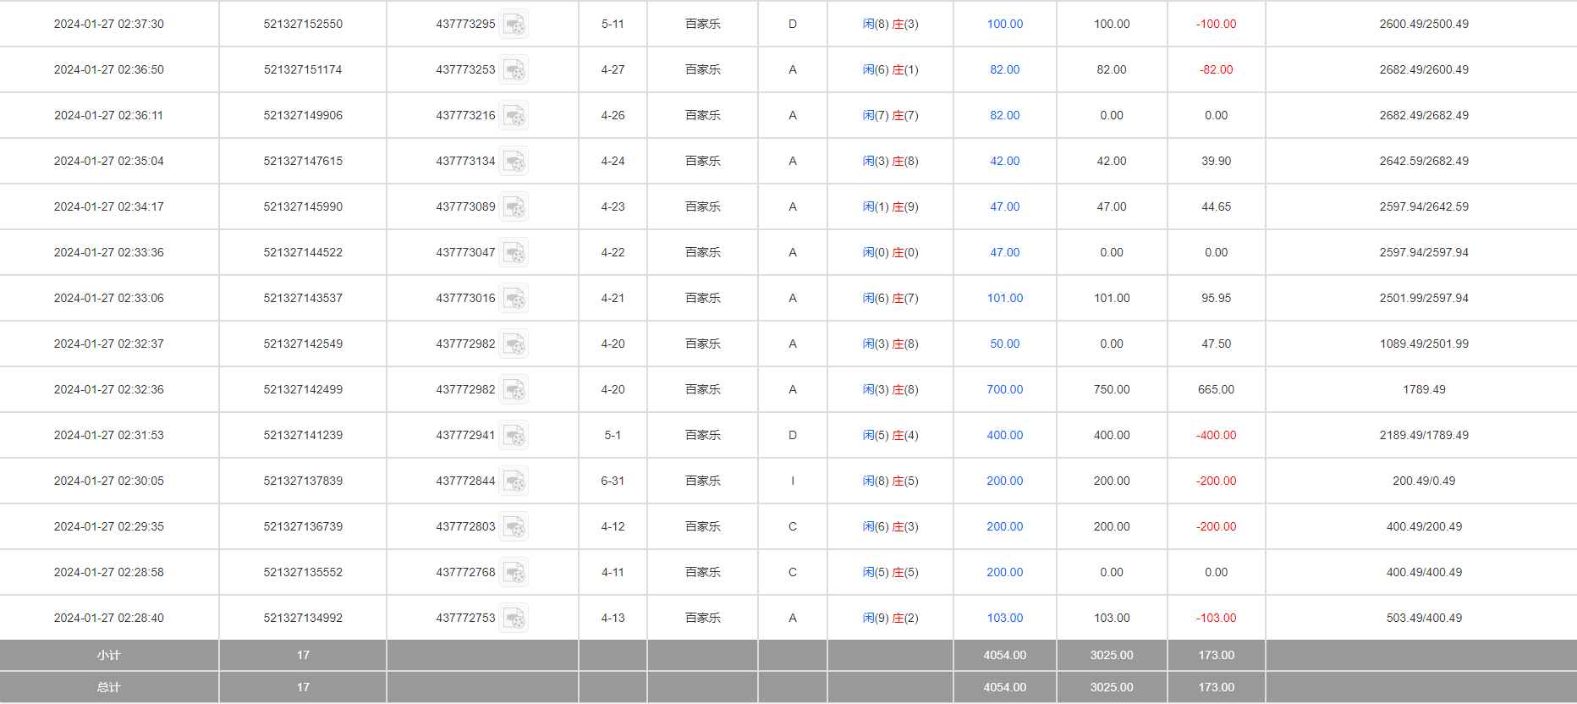
Task: Click bet amount 700.00 link
Action: pyautogui.click(x=1005, y=389)
